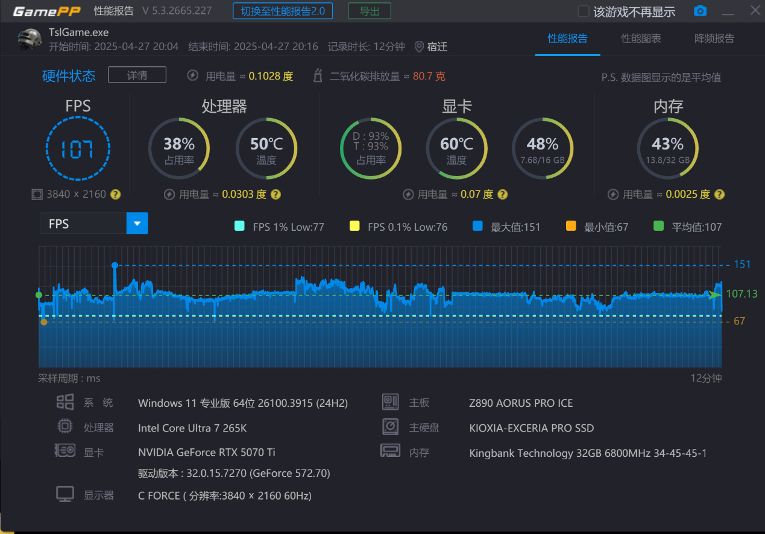Viewport: 765px width, 534px height.
Task: Click the 151 peak marker on FPS chart
Action: (115, 265)
